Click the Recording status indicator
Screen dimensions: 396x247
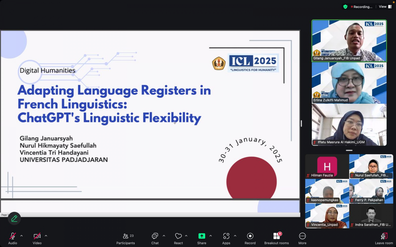pyautogui.click(x=362, y=7)
